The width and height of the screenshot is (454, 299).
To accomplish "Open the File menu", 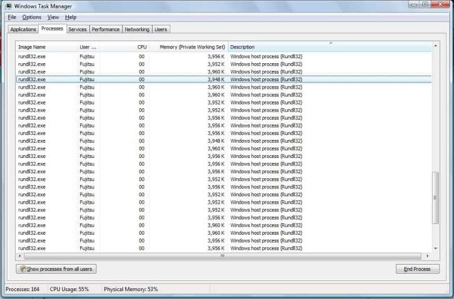I will pyautogui.click(x=12, y=17).
